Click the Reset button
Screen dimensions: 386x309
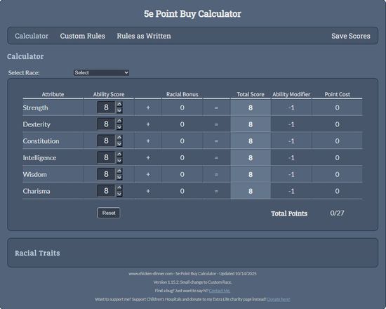(x=109, y=213)
